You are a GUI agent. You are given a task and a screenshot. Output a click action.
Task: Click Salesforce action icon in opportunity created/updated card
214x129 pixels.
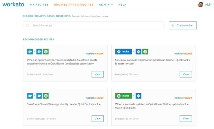(39, 51)
